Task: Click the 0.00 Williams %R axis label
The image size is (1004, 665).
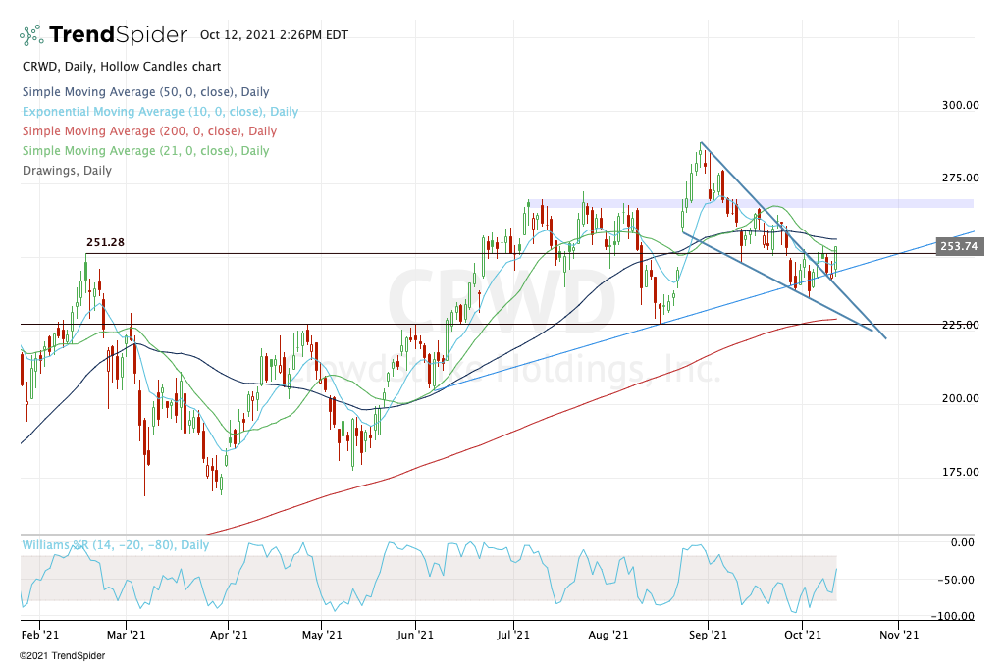Action: click(x=963, y=542)
